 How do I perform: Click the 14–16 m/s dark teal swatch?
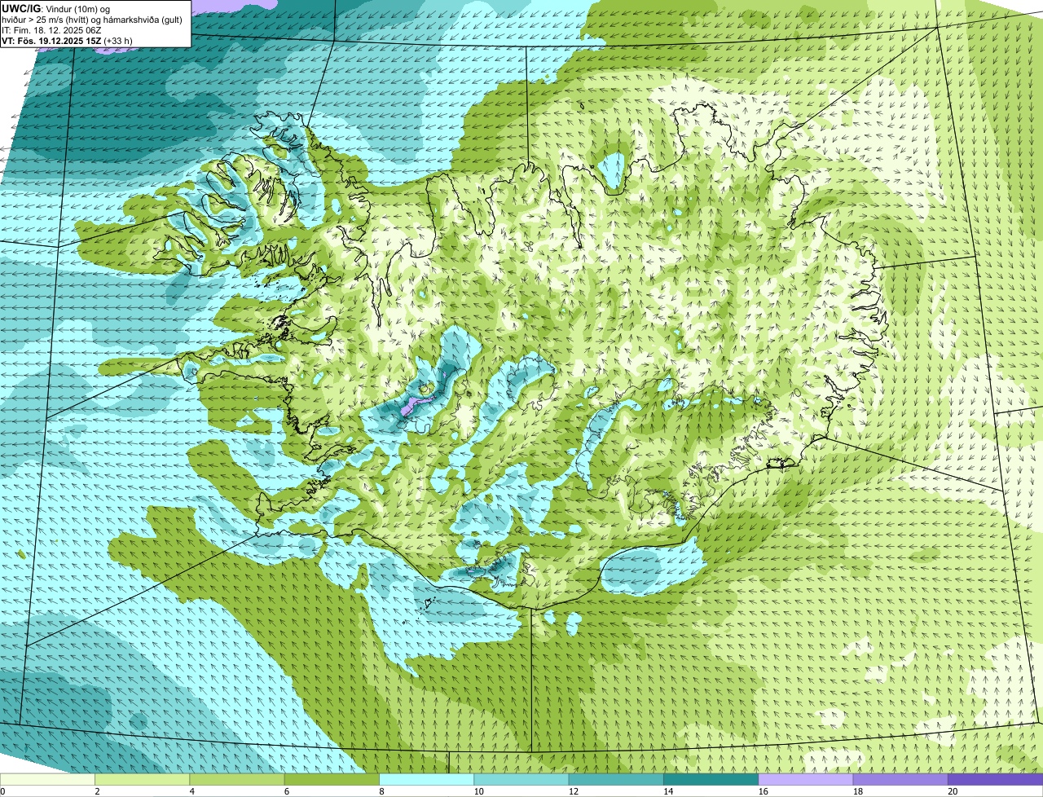(711, 780)
